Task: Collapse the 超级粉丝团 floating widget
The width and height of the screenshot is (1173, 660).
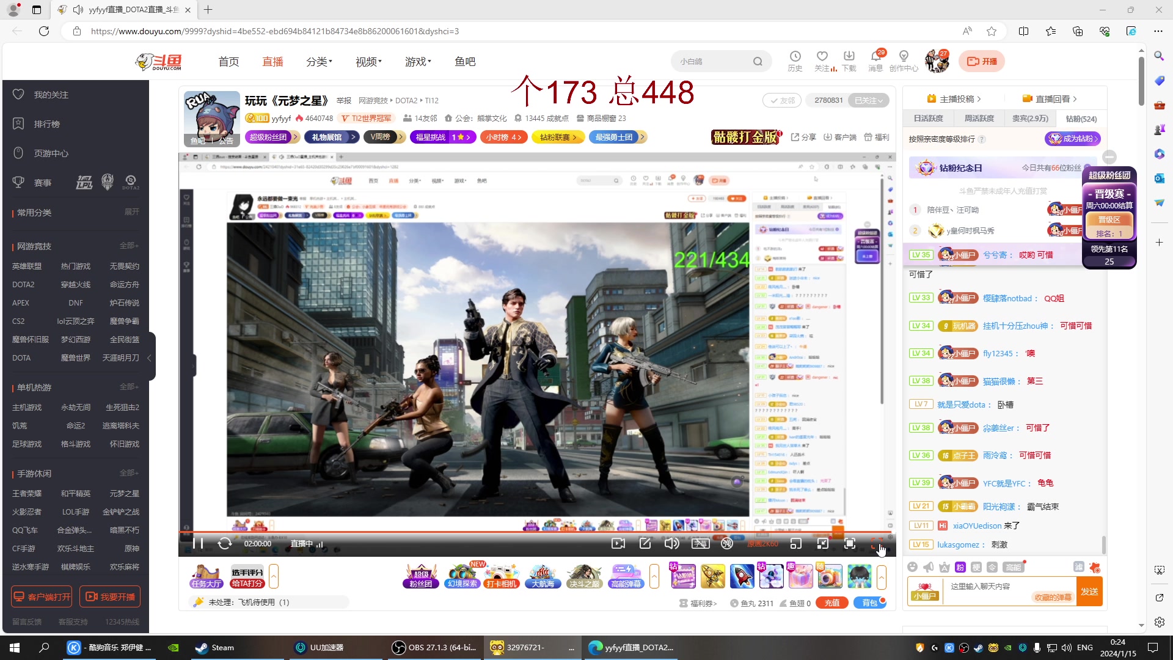Action: pyautogui.click(x=1109, y=156)
